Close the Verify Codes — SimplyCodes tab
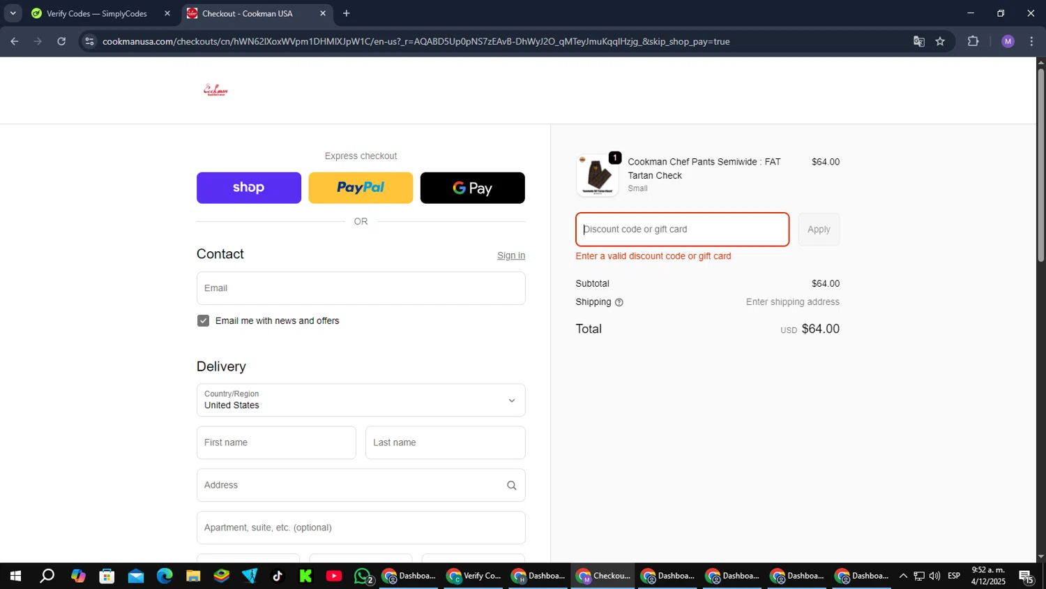The width and height of the screenshot is (1046, 589). pos(167,13)
